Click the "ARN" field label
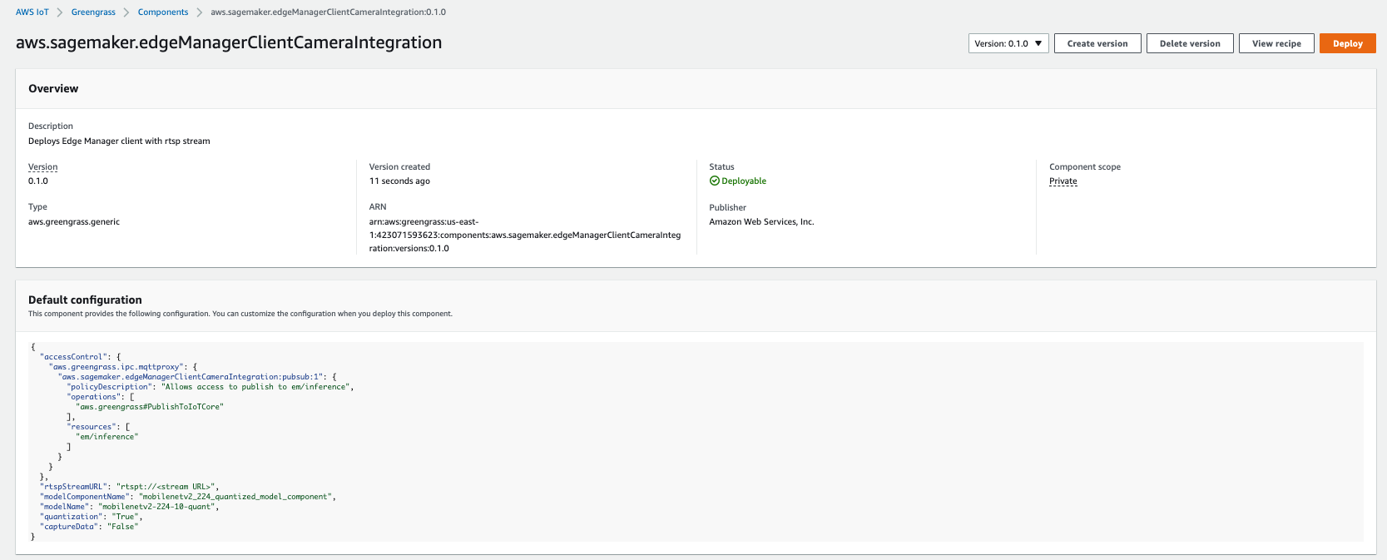1387x560 pixels. click(378, 207)
